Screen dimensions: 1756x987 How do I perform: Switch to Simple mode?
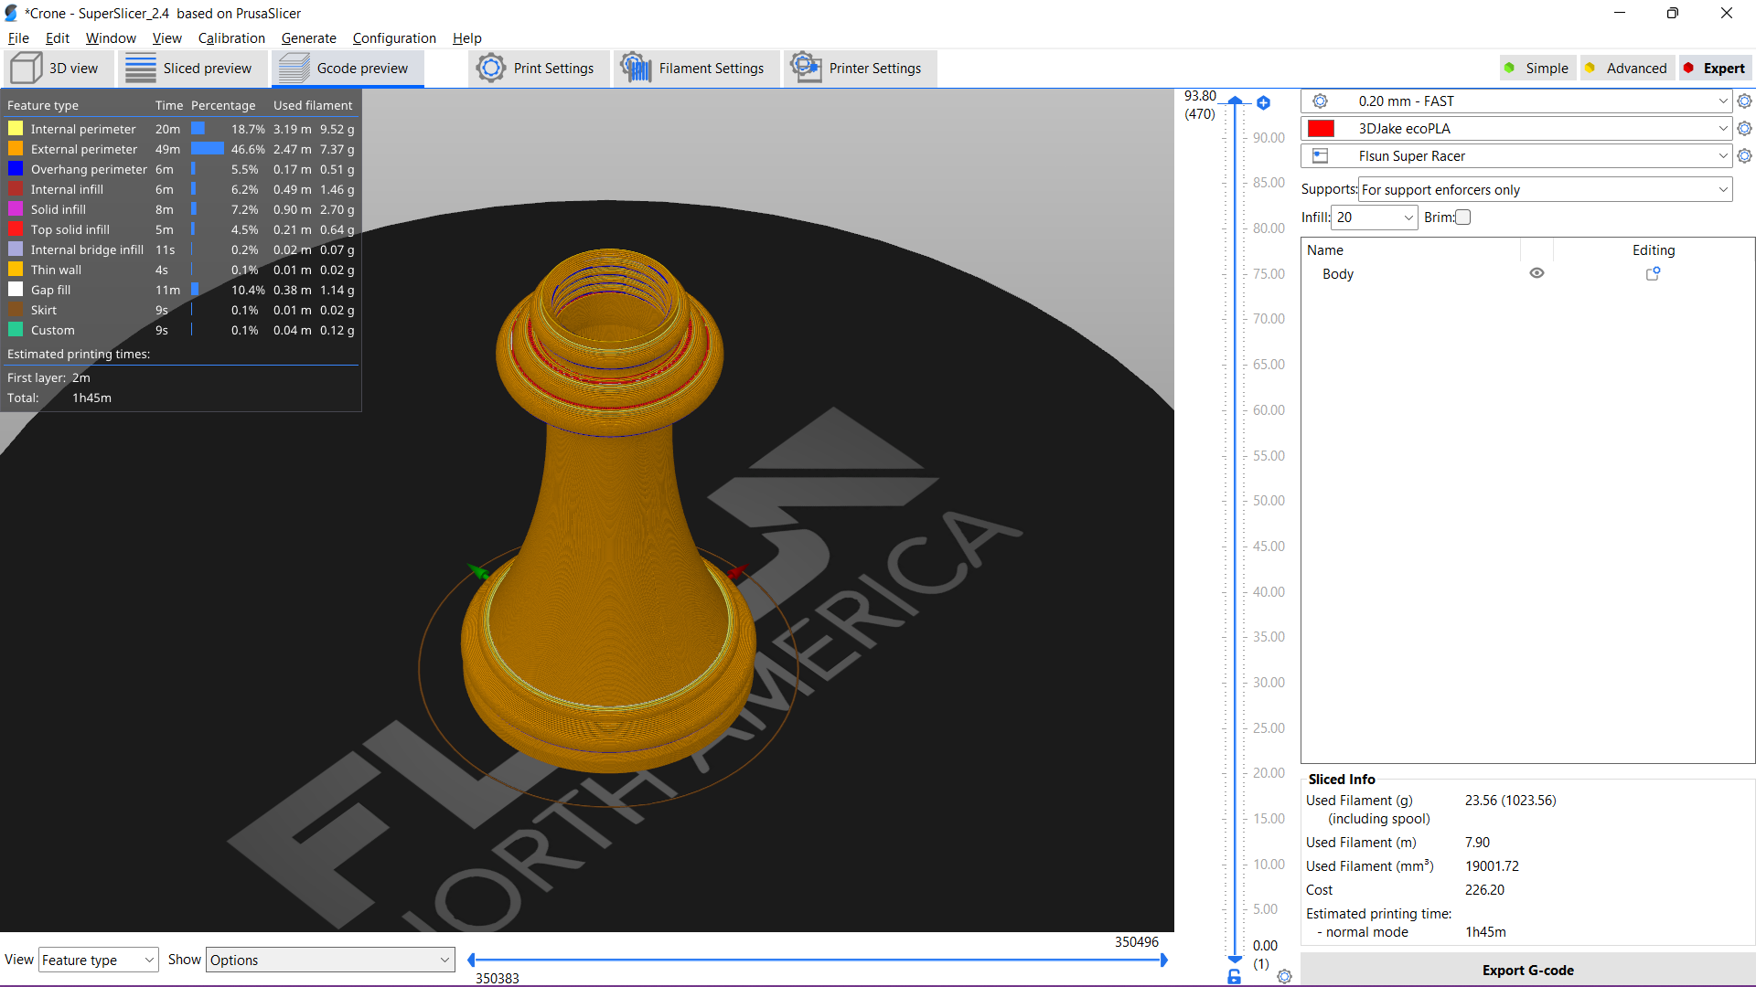point(1537,69)
